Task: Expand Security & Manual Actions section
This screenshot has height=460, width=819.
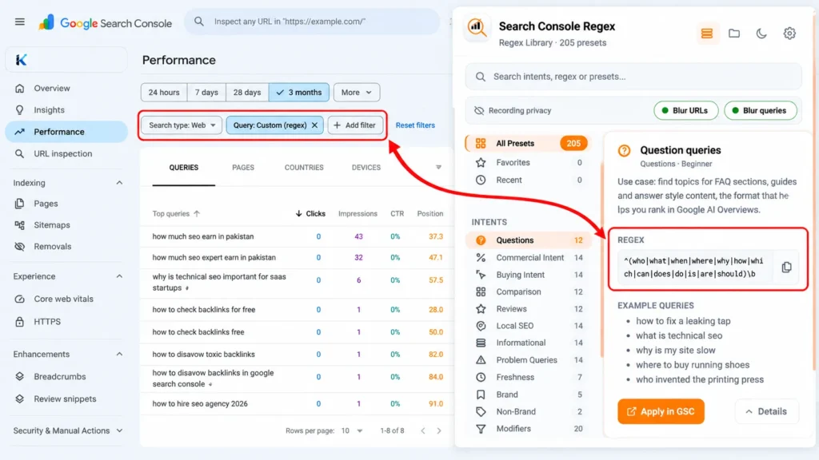Action: point(119,430)
